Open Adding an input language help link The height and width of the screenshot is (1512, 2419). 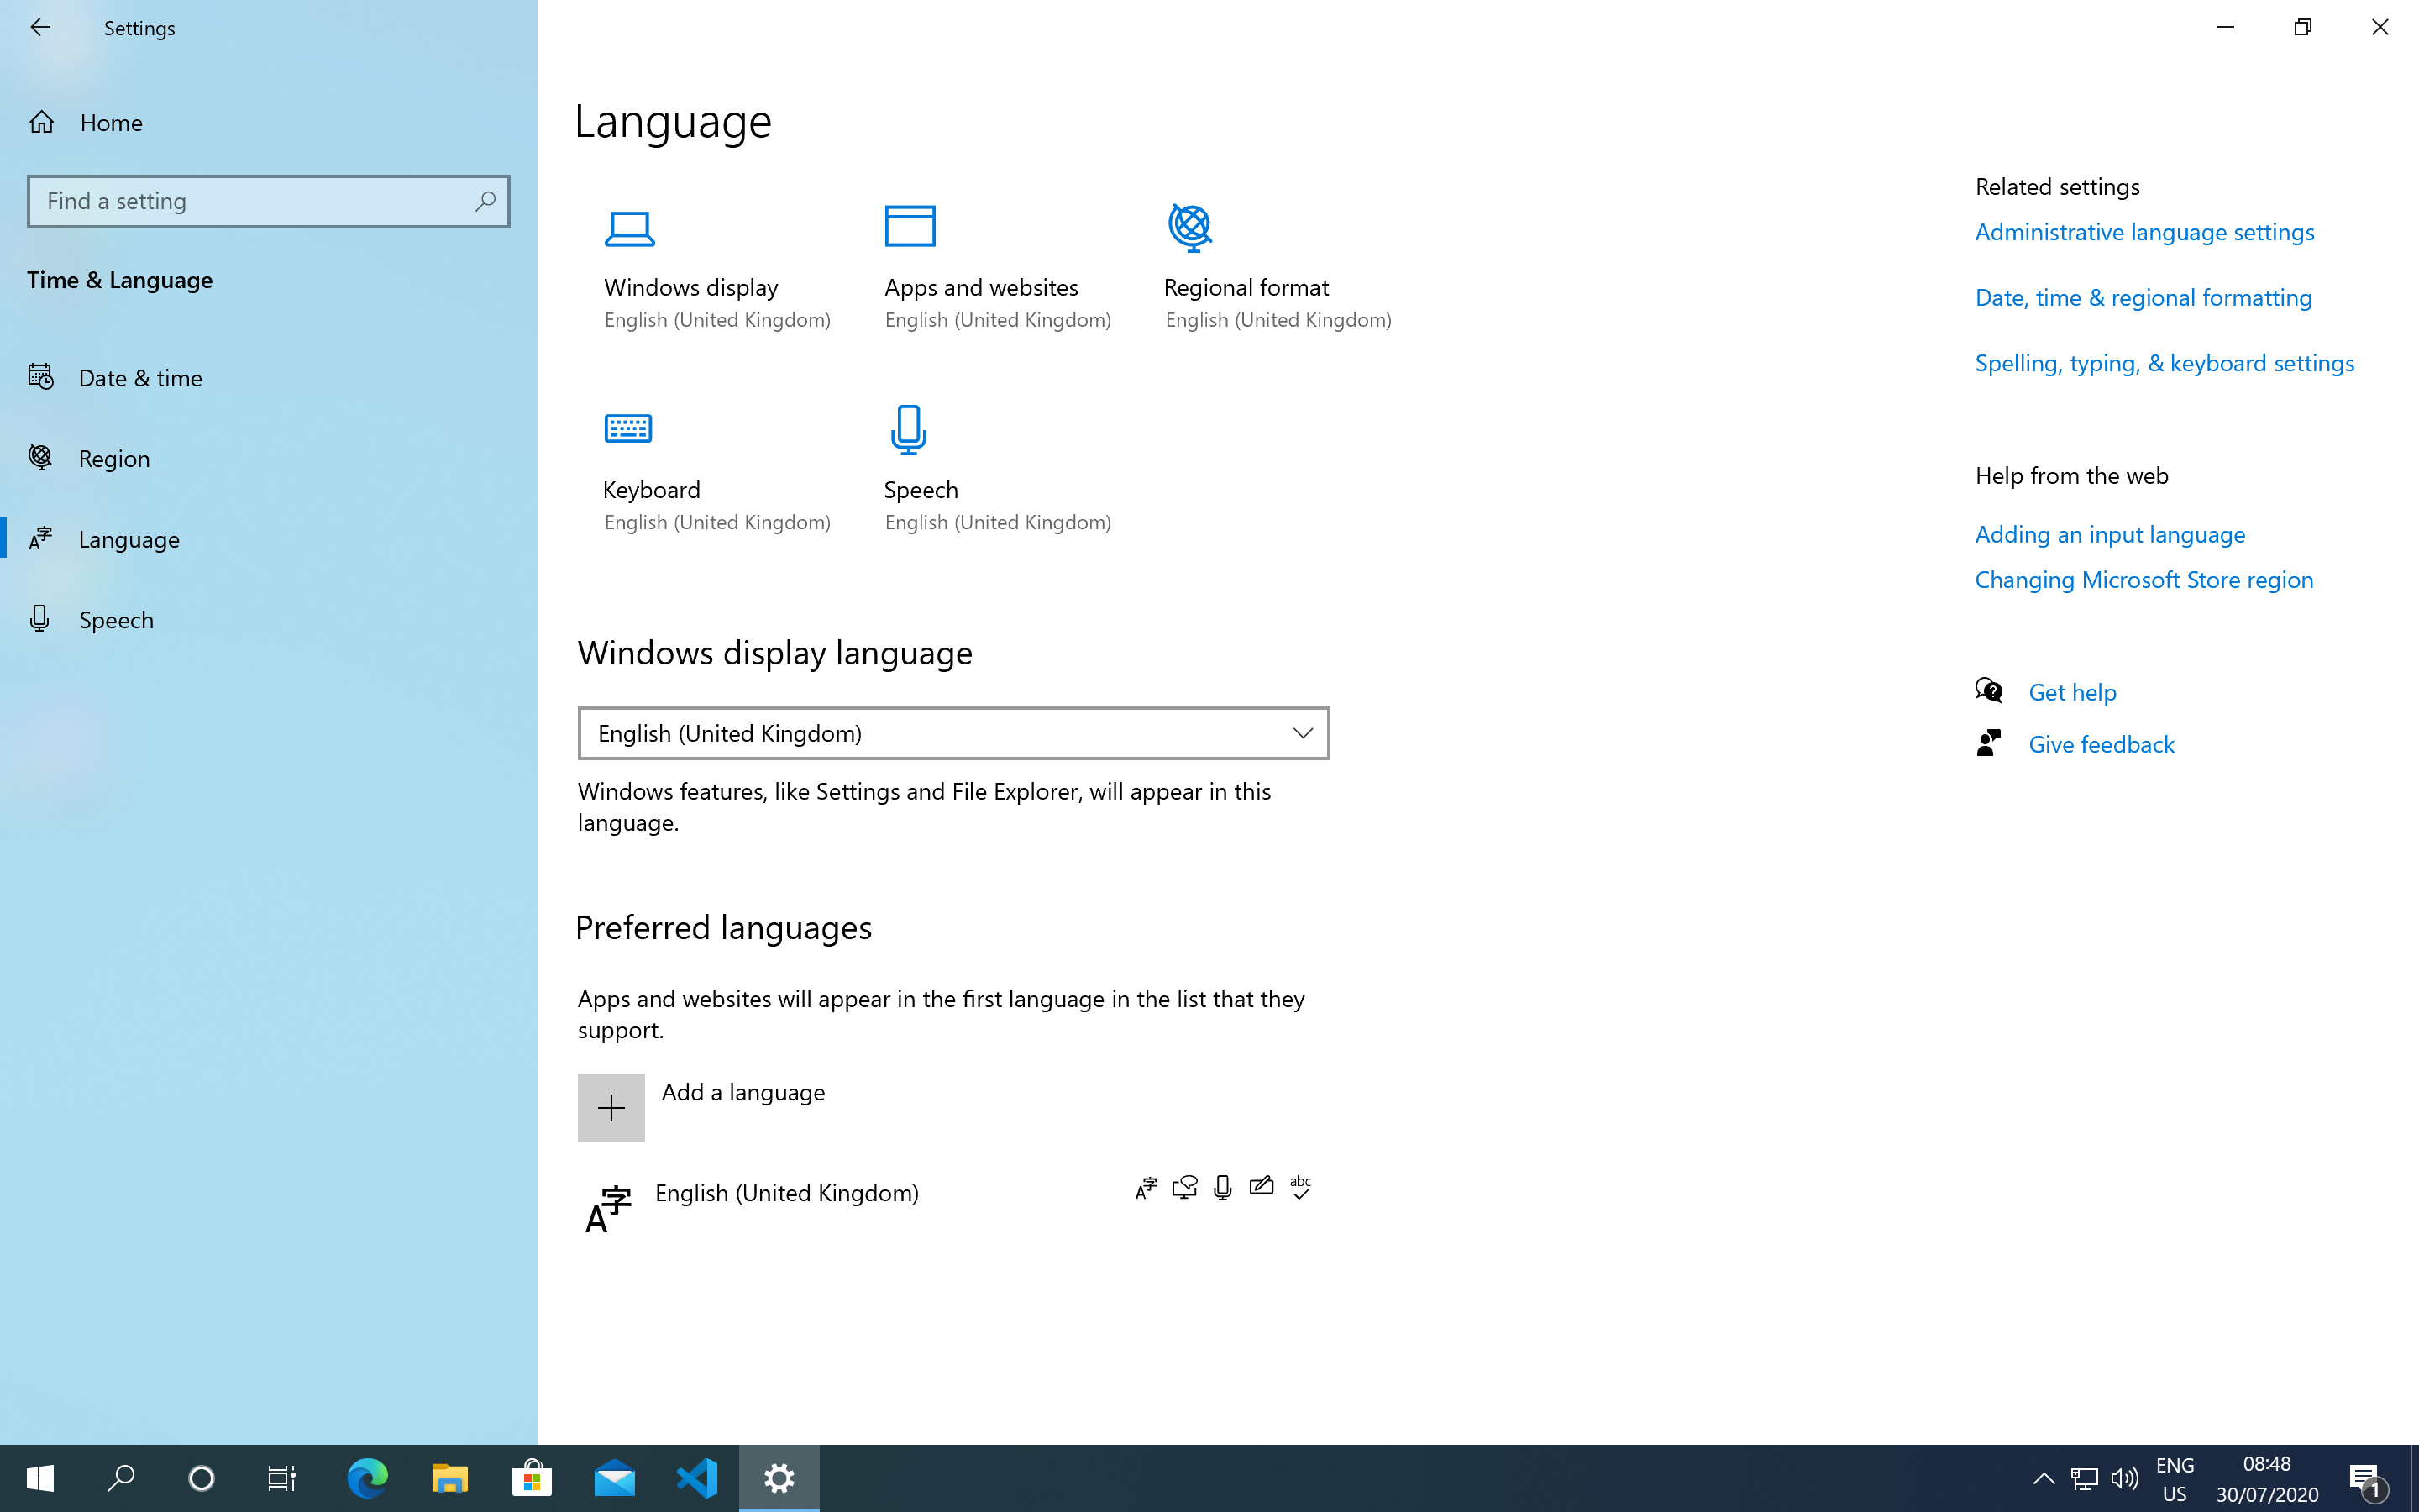click(x=2110, y=535)
